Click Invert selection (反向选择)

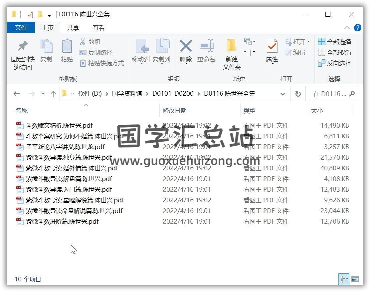pyautogui.click(x=334, y=63)
